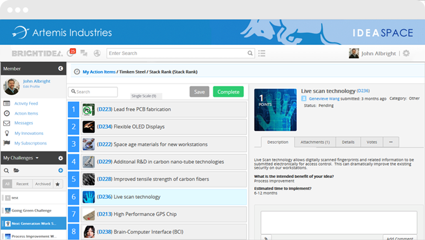Open the settings gear next to John Albright
The width and height of the screenshot is (425, 240).
406,53
